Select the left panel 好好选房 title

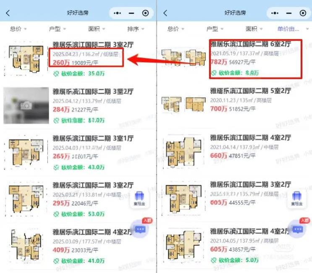click(78, 13)
